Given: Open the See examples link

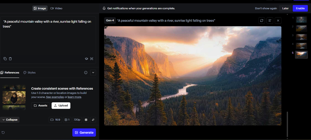Looking at the screenshot, I should [55, 97].
